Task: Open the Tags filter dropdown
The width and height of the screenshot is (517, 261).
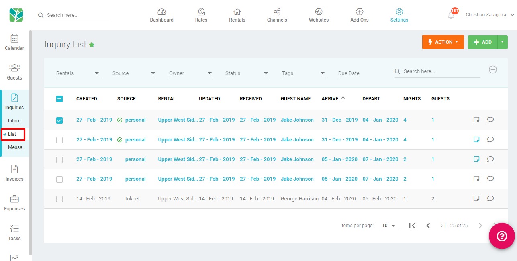Action: coord(304,73)
